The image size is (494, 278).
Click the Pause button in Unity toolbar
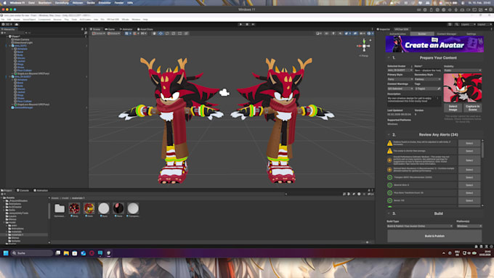point(247,24)
